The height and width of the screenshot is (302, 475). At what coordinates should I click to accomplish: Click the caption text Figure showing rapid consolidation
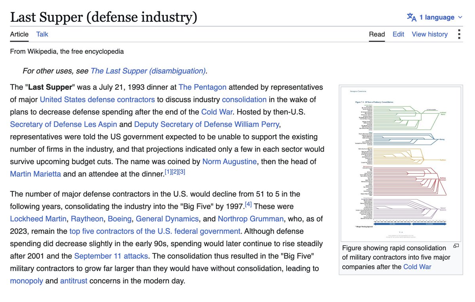(394, 248)
